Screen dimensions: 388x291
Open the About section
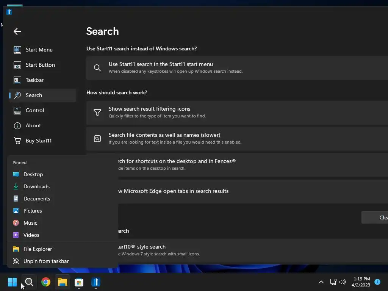point(42,125)
